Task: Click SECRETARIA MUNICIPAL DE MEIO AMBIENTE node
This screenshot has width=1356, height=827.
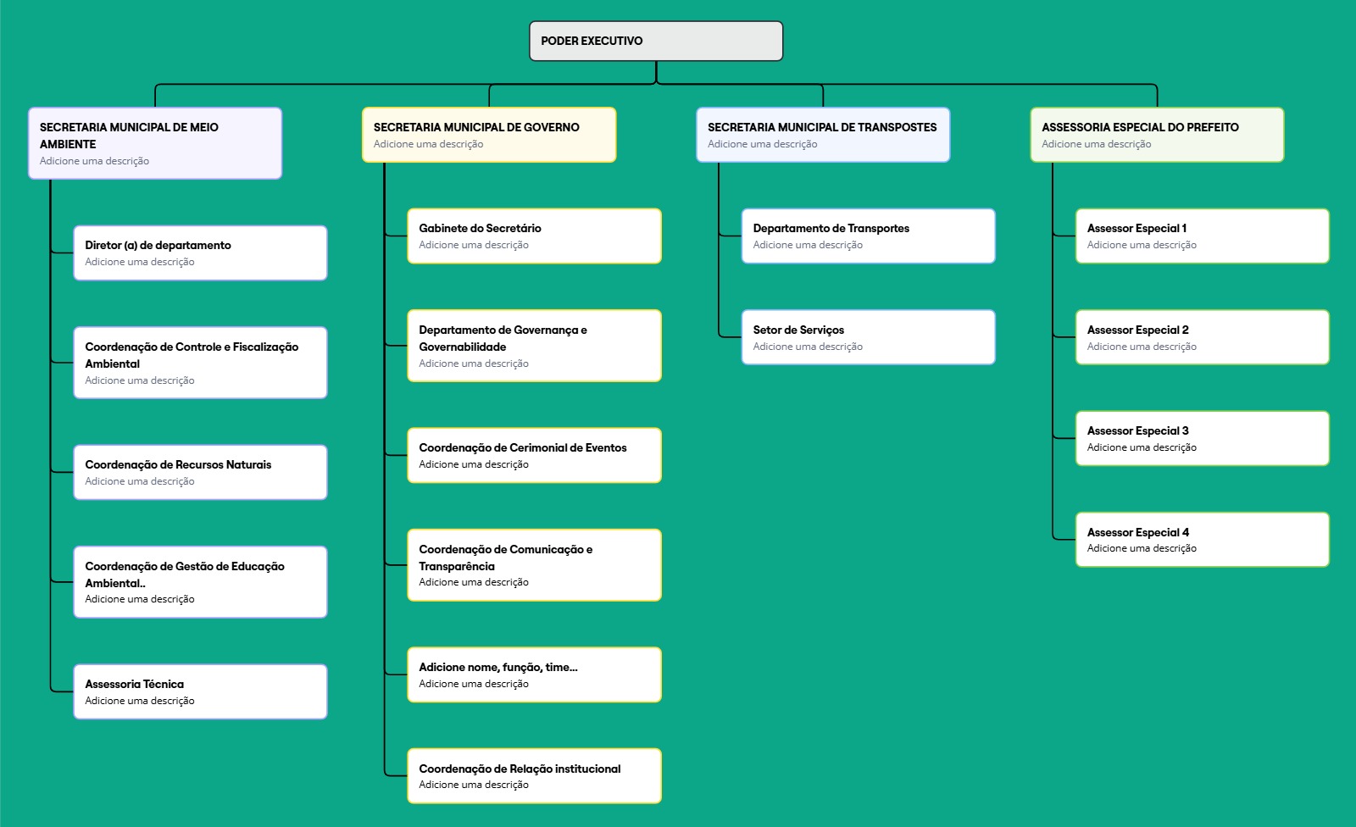Action: pos(155,143)
